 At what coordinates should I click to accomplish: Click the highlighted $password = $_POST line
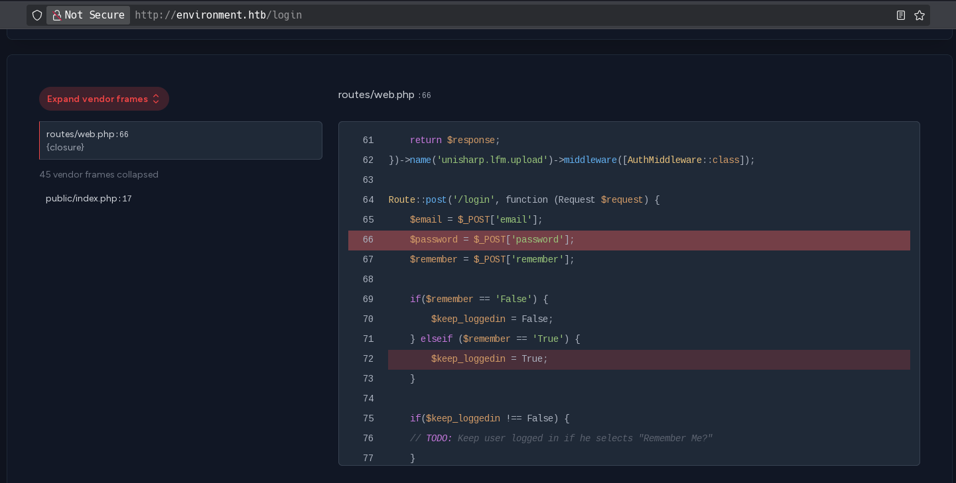pos(629,240)
